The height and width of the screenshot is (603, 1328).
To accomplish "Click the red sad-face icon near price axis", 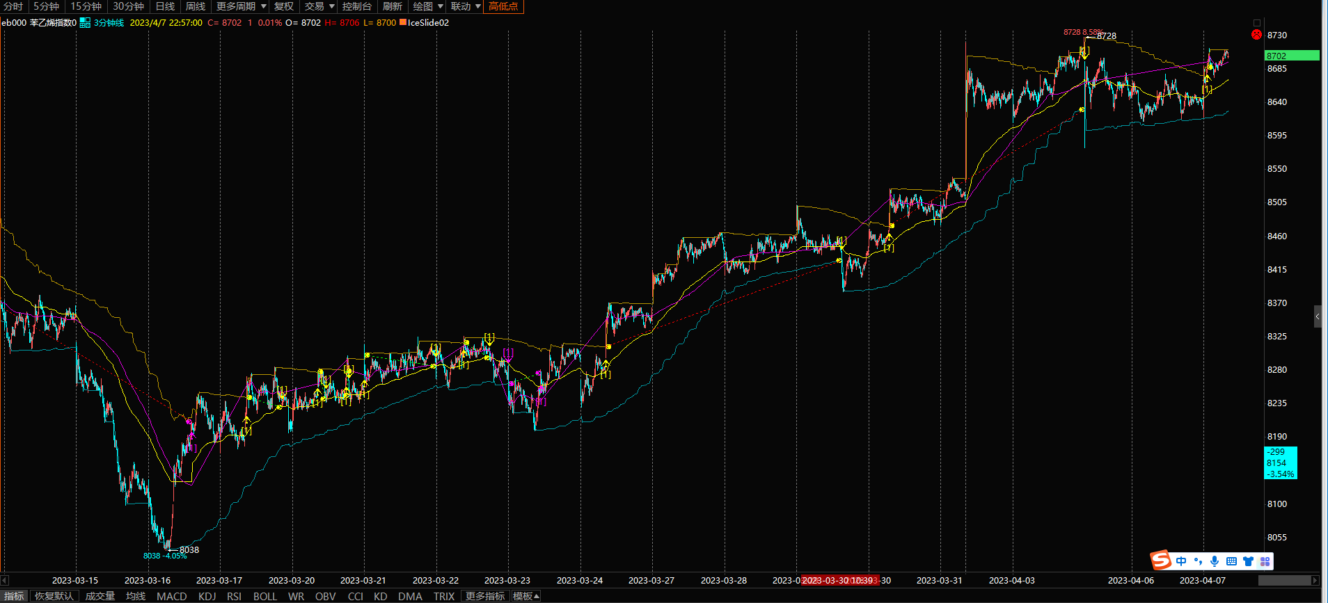I will click(x=1256, y=34).
